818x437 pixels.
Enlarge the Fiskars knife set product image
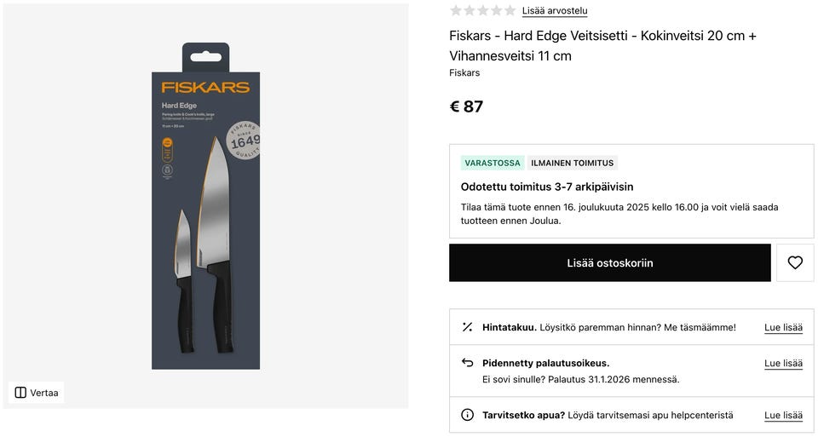tap(205, 206)
